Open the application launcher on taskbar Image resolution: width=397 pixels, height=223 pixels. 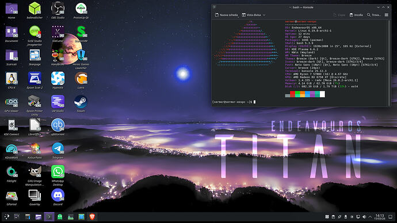[7, 217]
